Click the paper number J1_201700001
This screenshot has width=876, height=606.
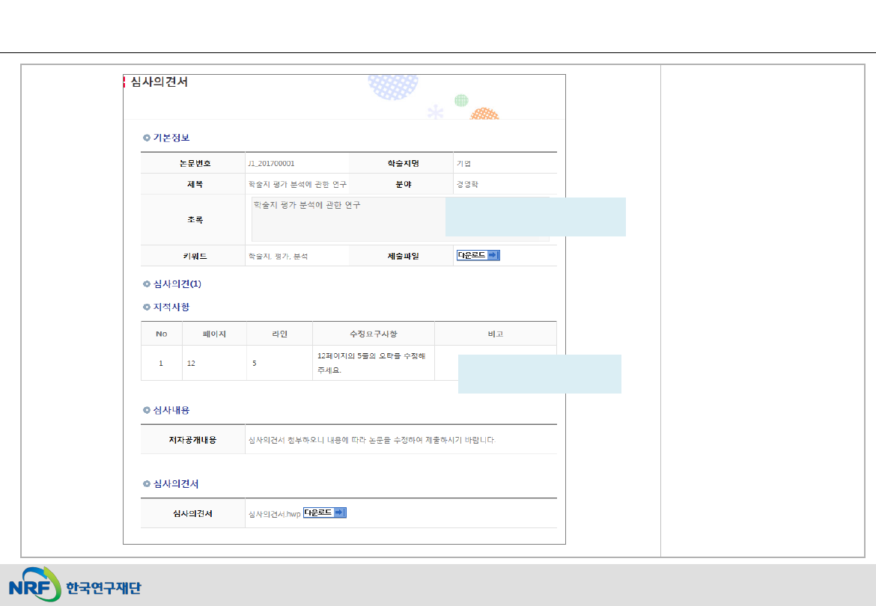click(x=276, y=163)
